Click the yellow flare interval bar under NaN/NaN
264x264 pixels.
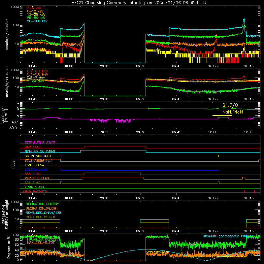222,115
